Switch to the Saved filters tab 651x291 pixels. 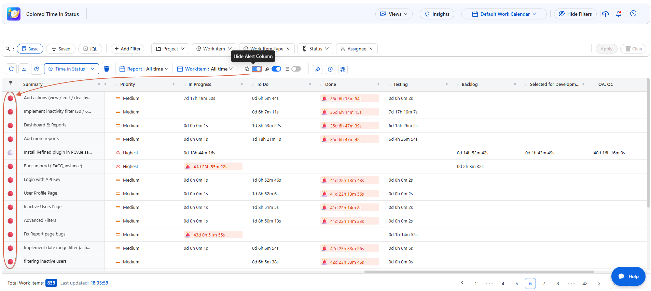61,49
